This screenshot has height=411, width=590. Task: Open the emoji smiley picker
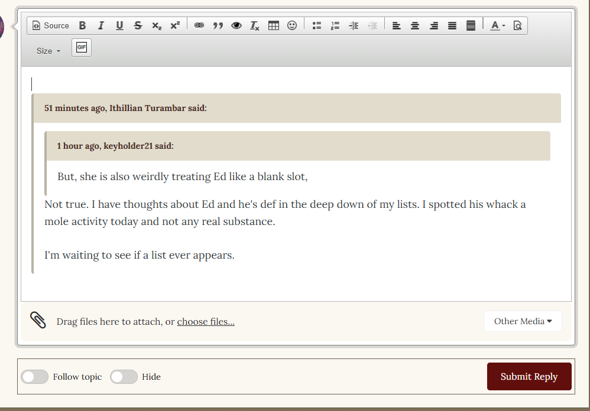click(292, 25)
